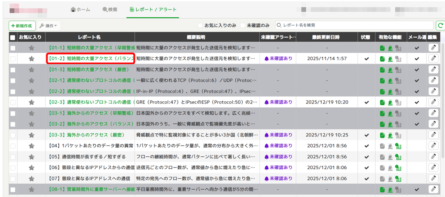Viewport: 445px width, 197px height.
Task: Toggle the お気に入りのみ checkbox
Action: 200,26
